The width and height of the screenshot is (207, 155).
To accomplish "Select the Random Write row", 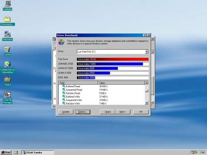I will pos(102,103).
